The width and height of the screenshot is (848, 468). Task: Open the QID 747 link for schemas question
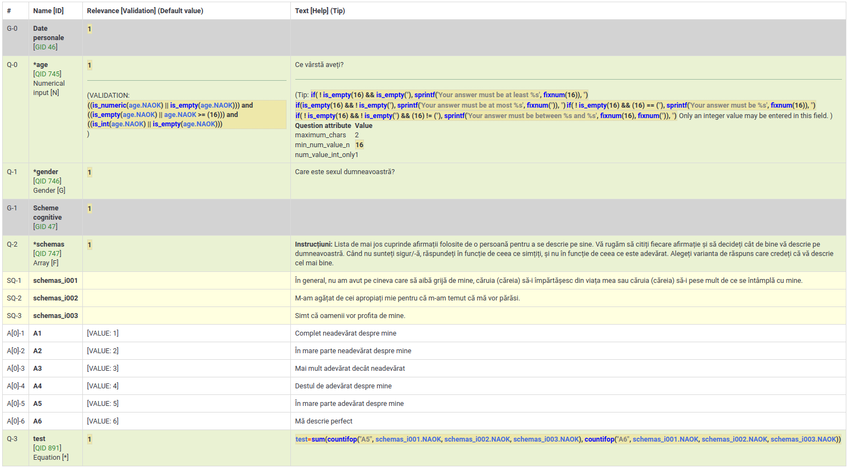click(x=47, y=254)
